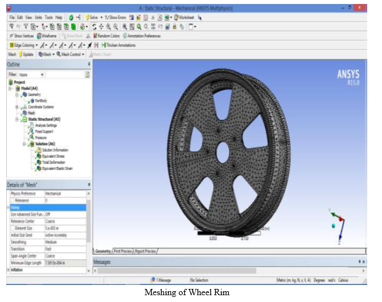Open the ?/ Show Errors button
This screenshot has height=302, width=382.
(x=115, y=18)
